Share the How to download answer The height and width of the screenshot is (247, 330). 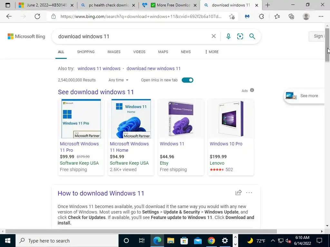238,192
